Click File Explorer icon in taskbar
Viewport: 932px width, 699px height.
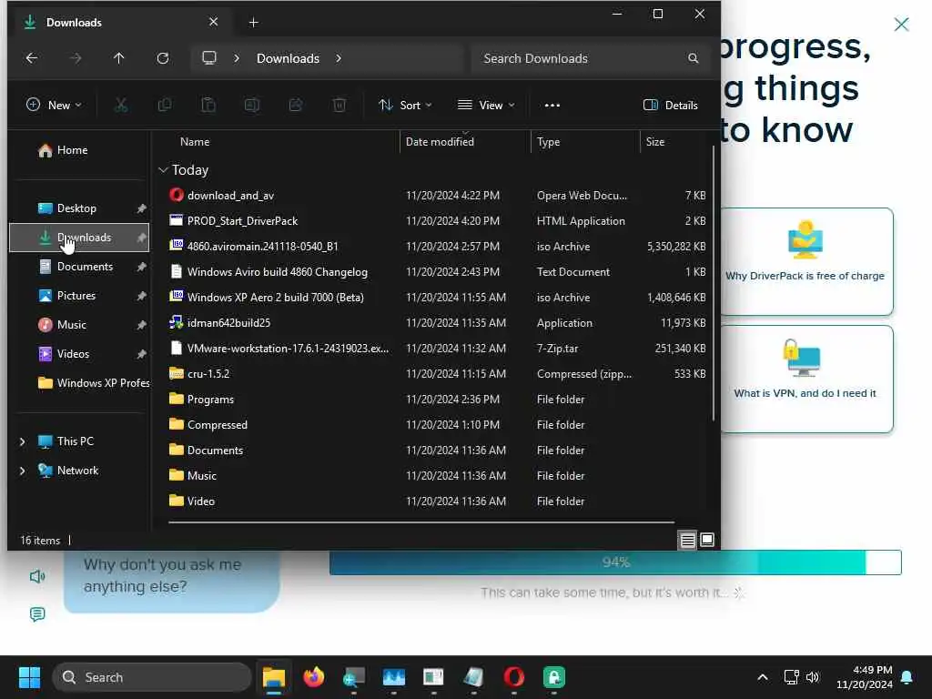coord(274,677)
